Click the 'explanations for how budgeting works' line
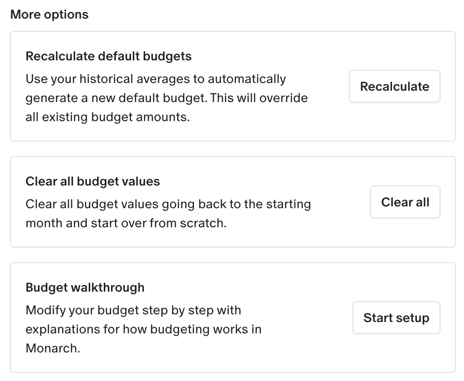The image size is (464, 381). click(144, 329)
